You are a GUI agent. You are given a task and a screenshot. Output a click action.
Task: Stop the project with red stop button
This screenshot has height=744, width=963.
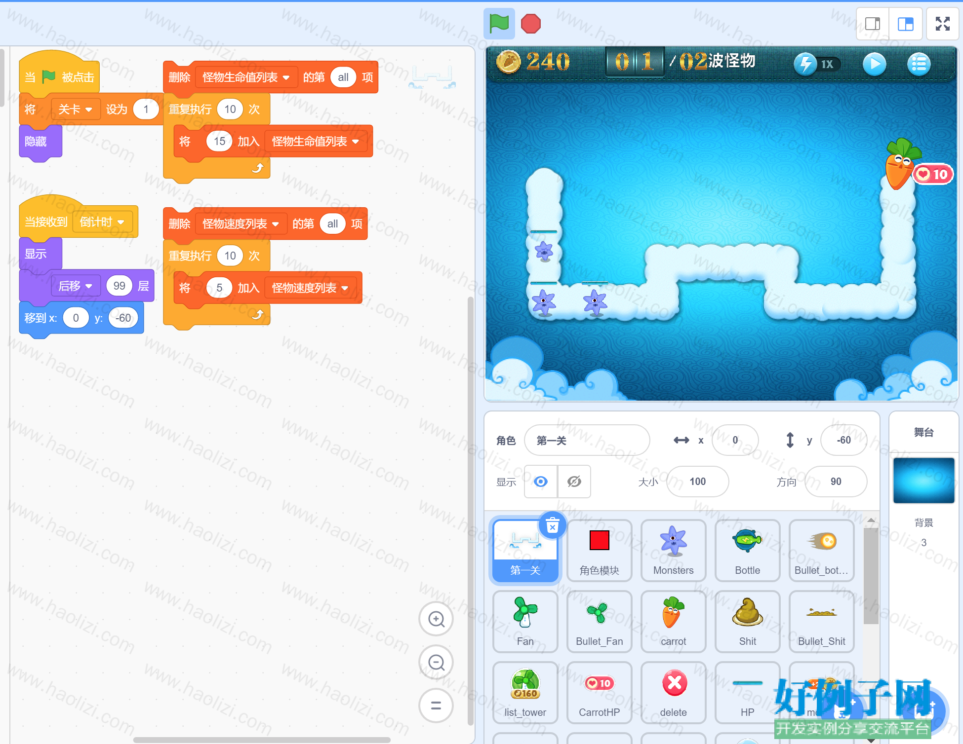[531, 23]
